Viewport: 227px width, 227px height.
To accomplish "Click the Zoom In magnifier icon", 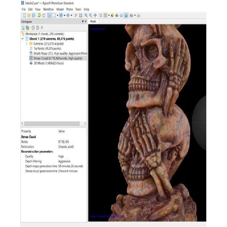I will point(86,15).
